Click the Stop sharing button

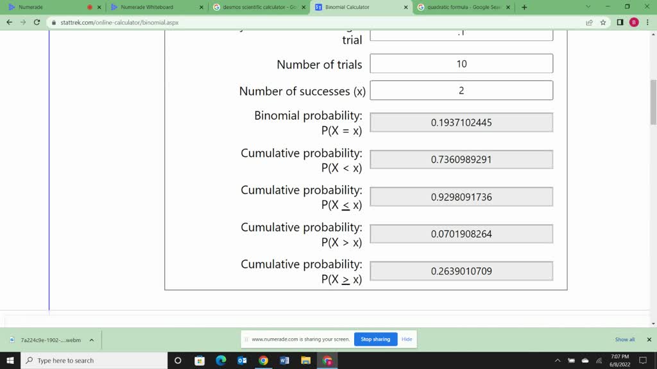[375, 339]
